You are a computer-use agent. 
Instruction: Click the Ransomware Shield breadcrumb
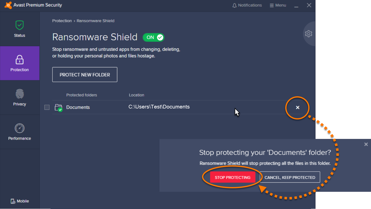coord(95,21)
